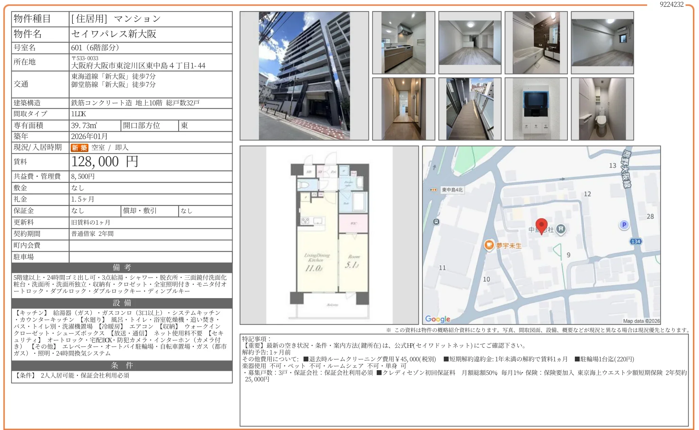Click the 東中島4北 traffic signal icon
Screen dimensions: 699x430
433,190
